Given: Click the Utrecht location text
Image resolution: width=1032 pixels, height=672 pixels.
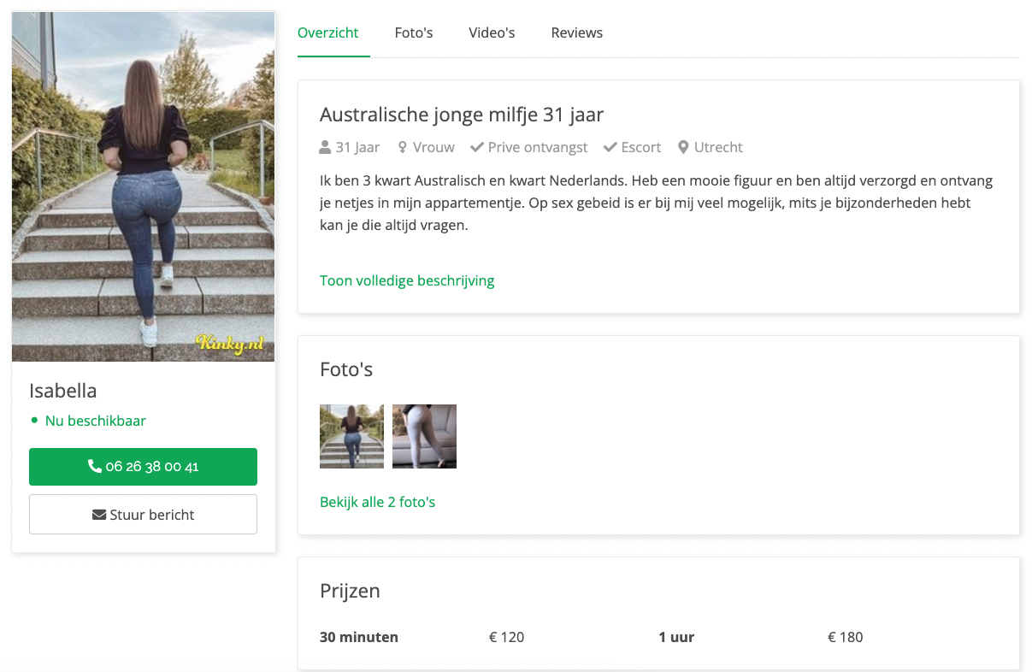Looking at the screenshot, I should [x=718, y=147].
